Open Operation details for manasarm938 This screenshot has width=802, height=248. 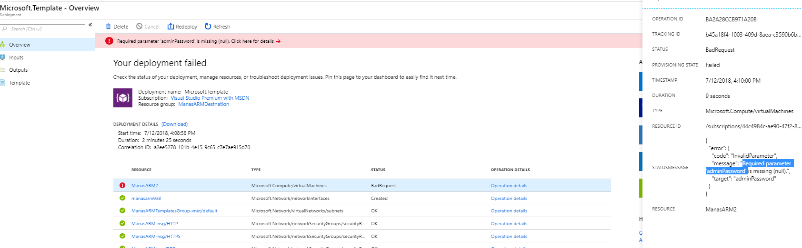pos(509,199)
